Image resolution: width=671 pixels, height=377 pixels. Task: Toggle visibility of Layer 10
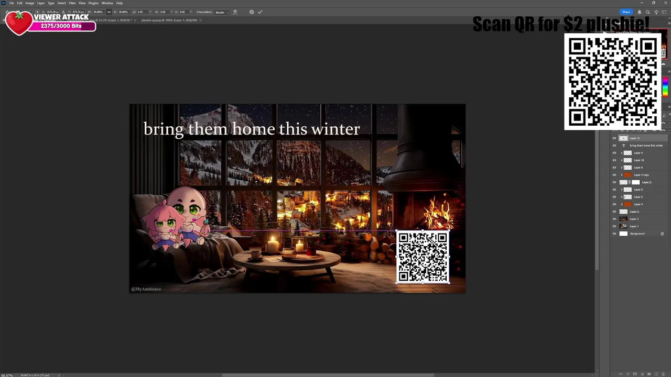point(614,160)
